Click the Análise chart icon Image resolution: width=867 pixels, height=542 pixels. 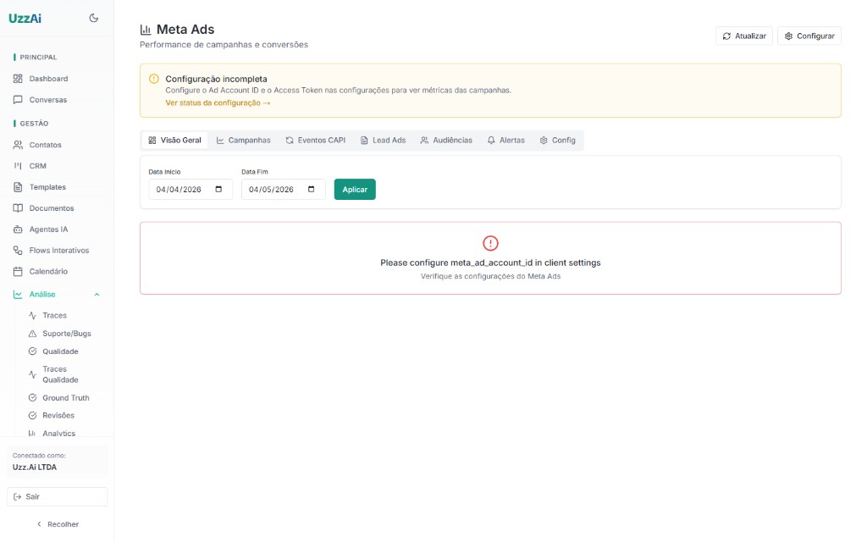coord(18,294)
